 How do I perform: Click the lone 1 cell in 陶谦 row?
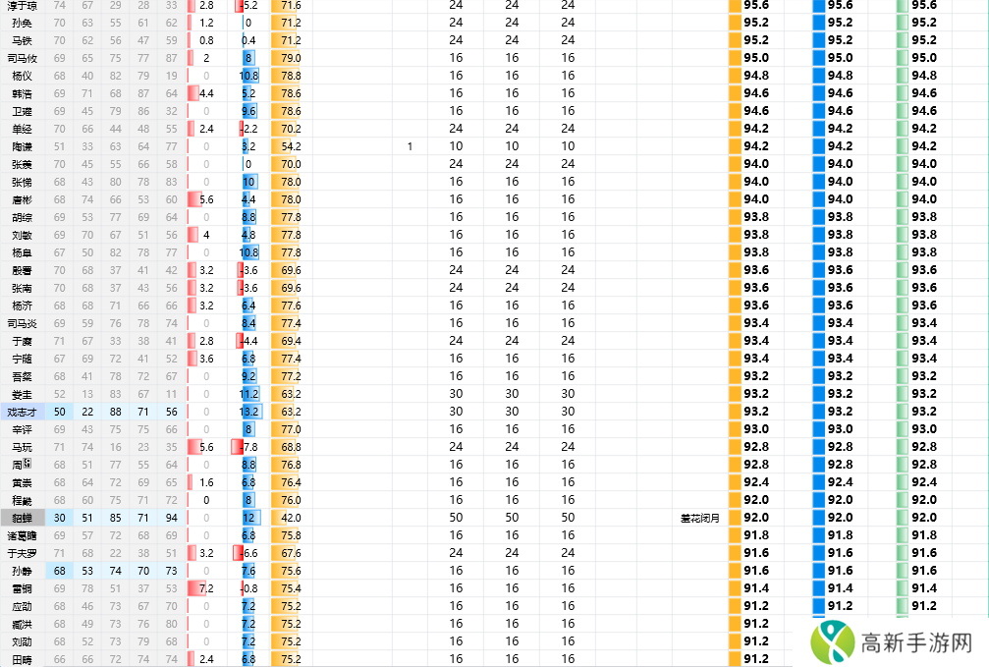pyautogui.click(x=410, y=146)
